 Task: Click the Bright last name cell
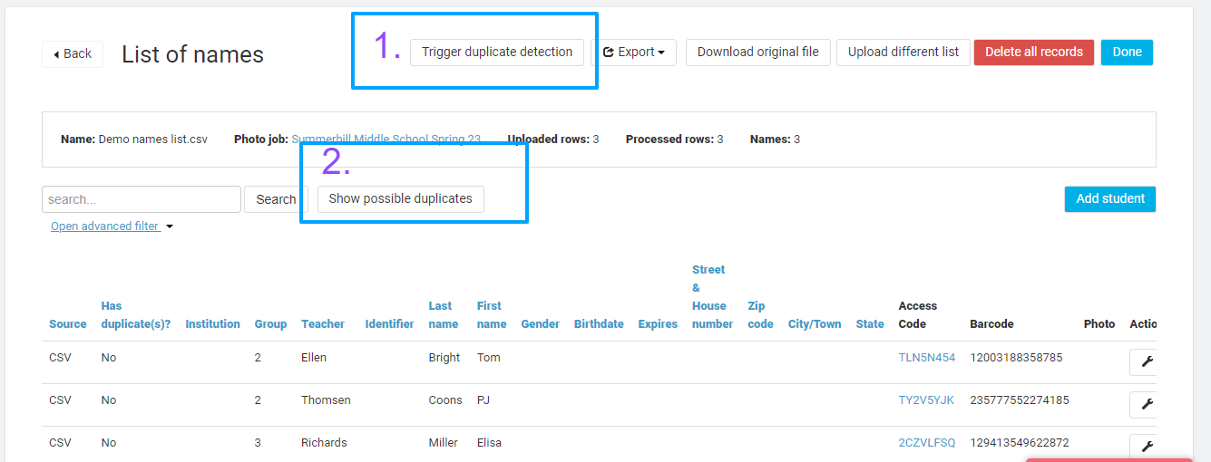pyautogui.click(x=444, y=358)
